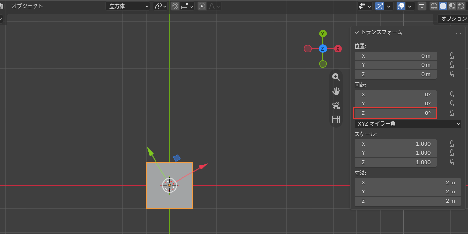
Task: Click the 回転 Z field
Action: [x=396, y=113]
